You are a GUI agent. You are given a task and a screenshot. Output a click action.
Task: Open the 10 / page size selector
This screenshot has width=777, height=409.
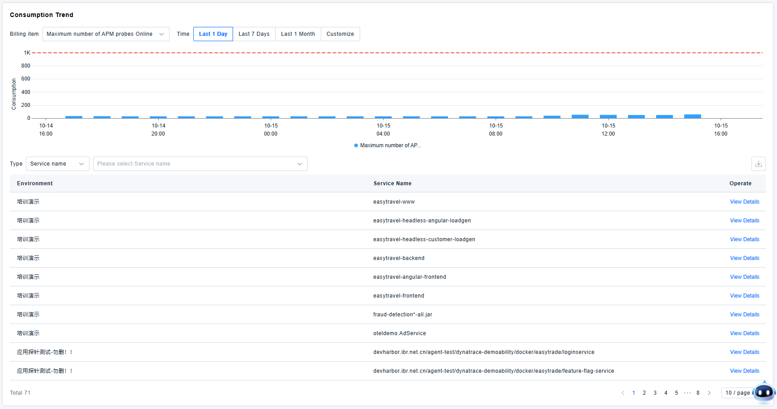(x=737, y=393)
